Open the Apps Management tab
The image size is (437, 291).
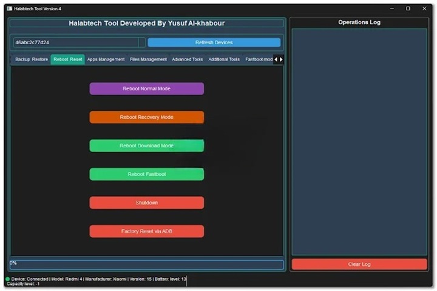106,59
